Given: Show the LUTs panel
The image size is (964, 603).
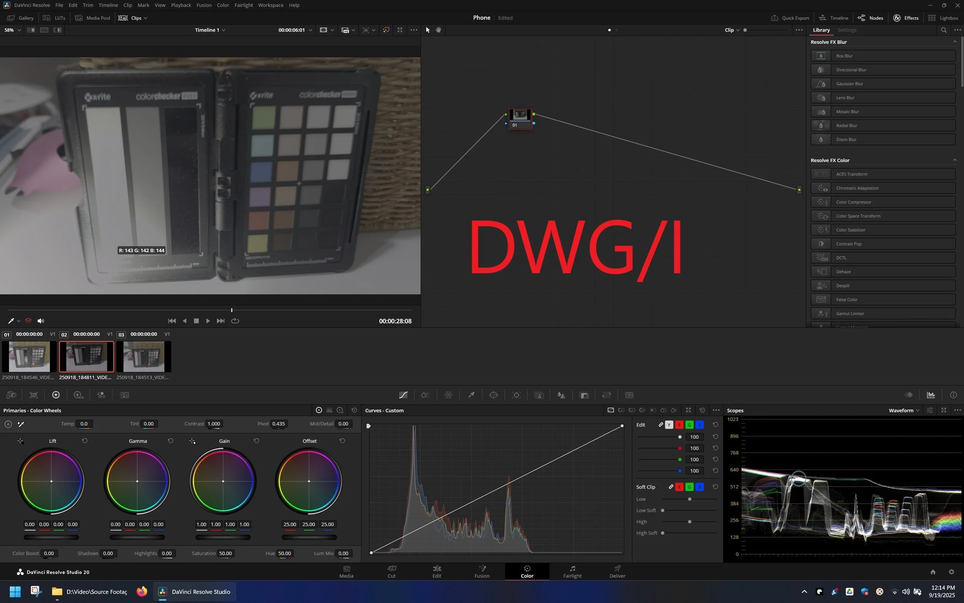Looking at the screenshot, I should coord(54,18).
